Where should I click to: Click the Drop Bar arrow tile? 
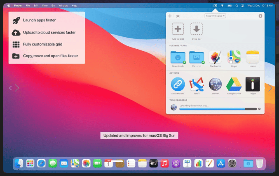pyautogui.click(x=197, y=29)
